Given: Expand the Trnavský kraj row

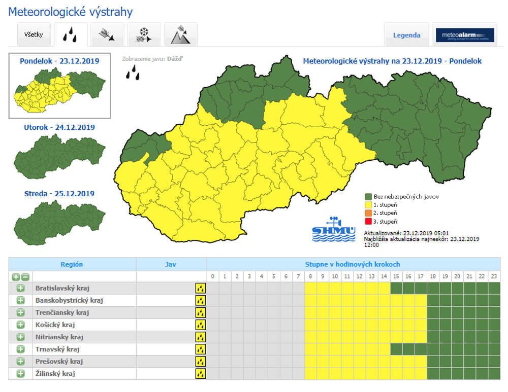Looking at the screenshot, I should pos(20,349).
